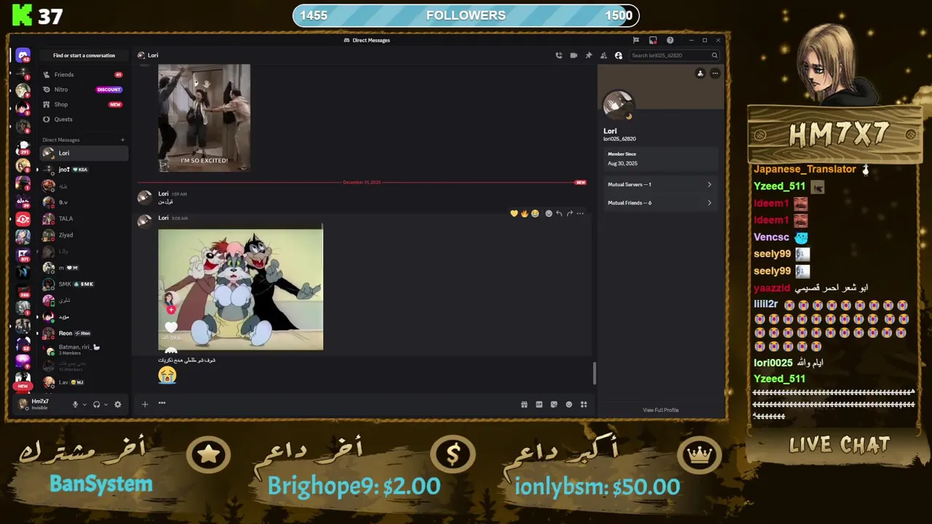932x524 pixels.
Task: React with laughing emoji to message
Action: point(535,213)
